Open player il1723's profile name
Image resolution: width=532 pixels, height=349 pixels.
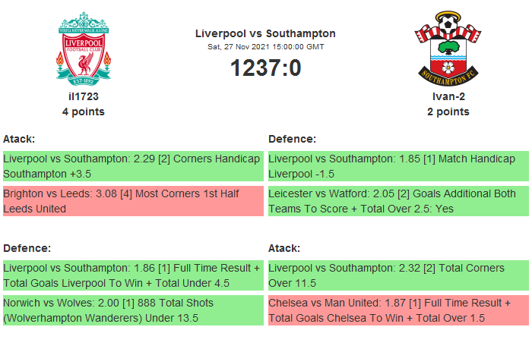click(x=84, y=96)
